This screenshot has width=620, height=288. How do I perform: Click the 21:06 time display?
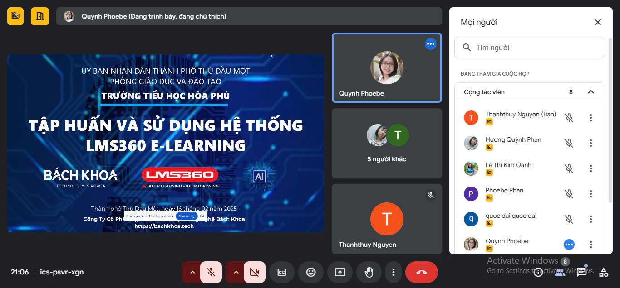coord(20,272)
